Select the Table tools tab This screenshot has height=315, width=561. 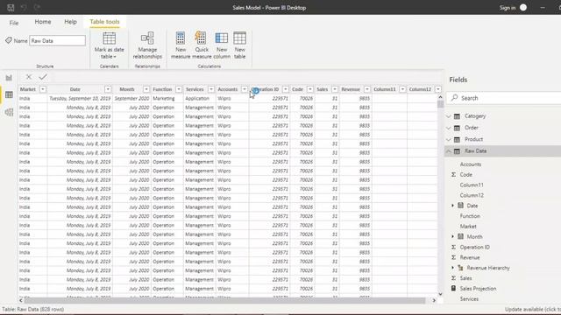point(104,22)
